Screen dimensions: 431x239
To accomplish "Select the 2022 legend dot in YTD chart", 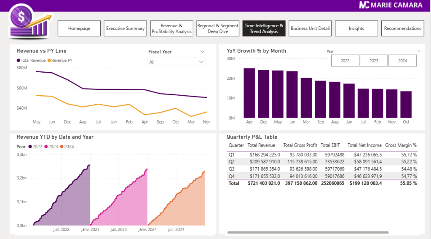I will (30, 147).
